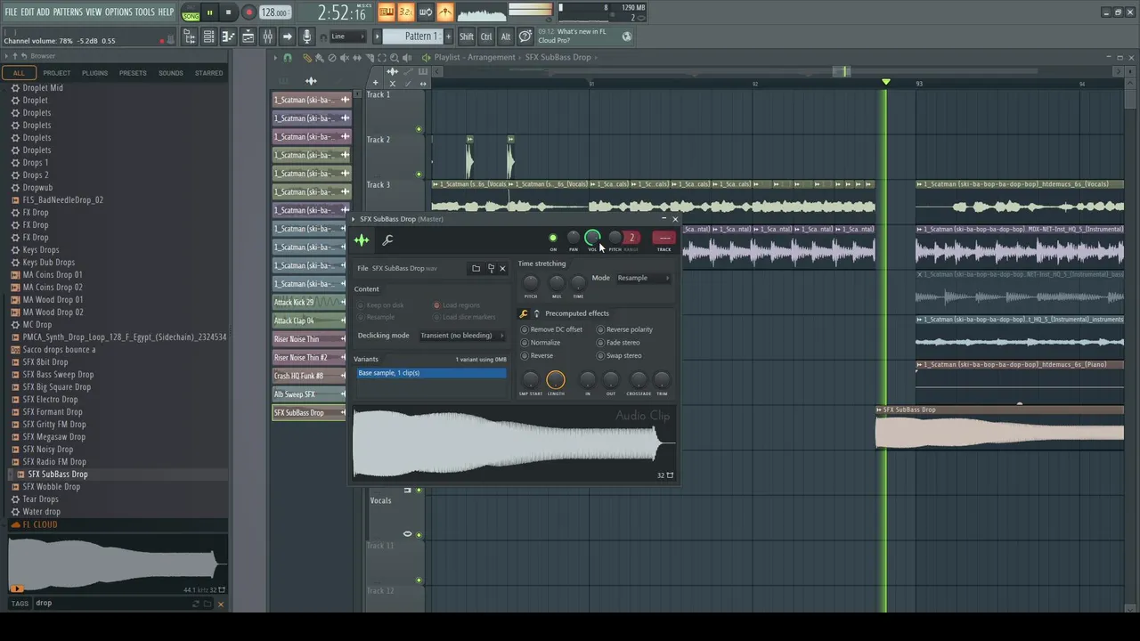Open sample waveform tab icon in sampler
Image resolution: width=1140 pixels, height=641 pixels.
tap(362, 240)
